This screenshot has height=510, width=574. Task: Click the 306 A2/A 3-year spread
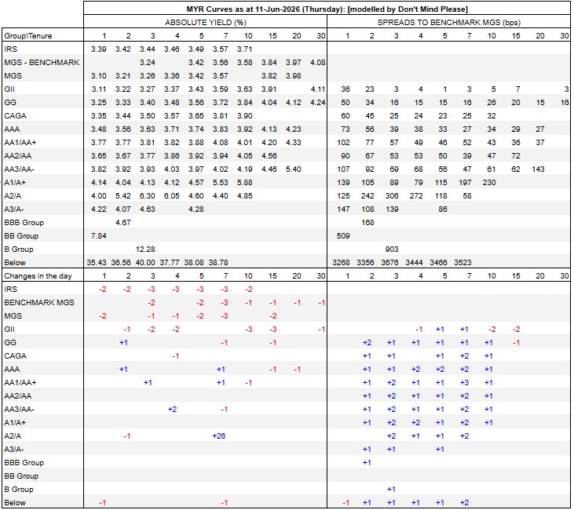point(392,195)
